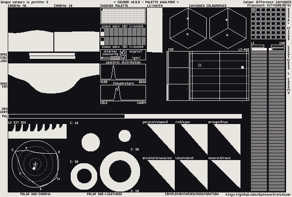Click the 'POLAR HUE-LIGHTNESS' caption
The width and height of the screenshot is (292, 197).
tap(104, 194)
